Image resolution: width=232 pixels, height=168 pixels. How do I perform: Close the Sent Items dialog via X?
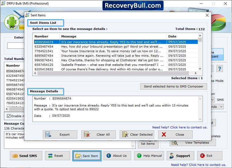point(207,15)
